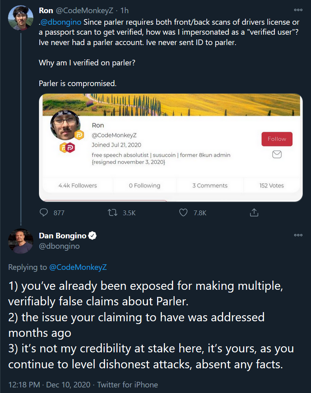This screenshot has width=311, height=393.
Task: Open the more options menu on Ron's tweet
Action: pos(298,10)
